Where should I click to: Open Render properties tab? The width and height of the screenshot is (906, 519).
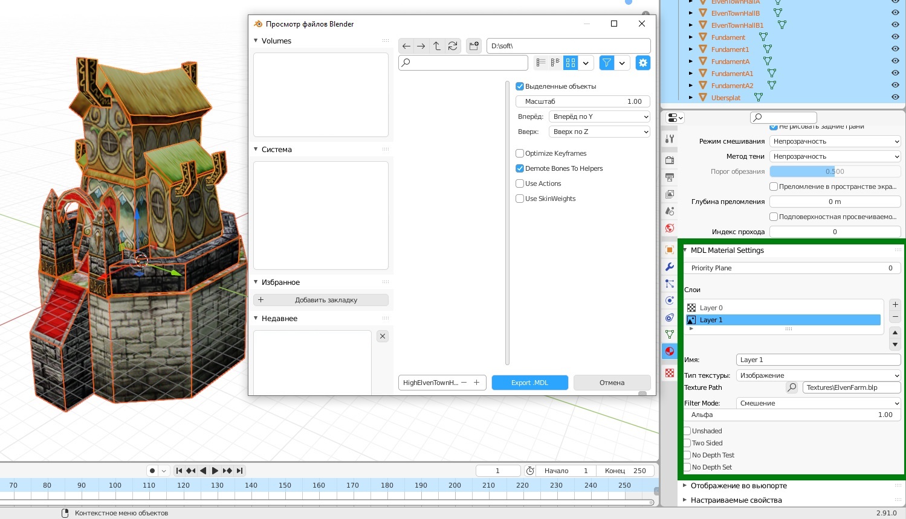670,161
